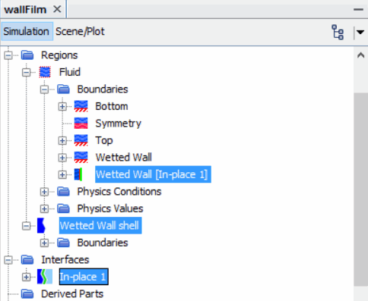368x301 pixels.
Task: Click the Wetted Wall shell region icon
Action: (x=41, y=226)
